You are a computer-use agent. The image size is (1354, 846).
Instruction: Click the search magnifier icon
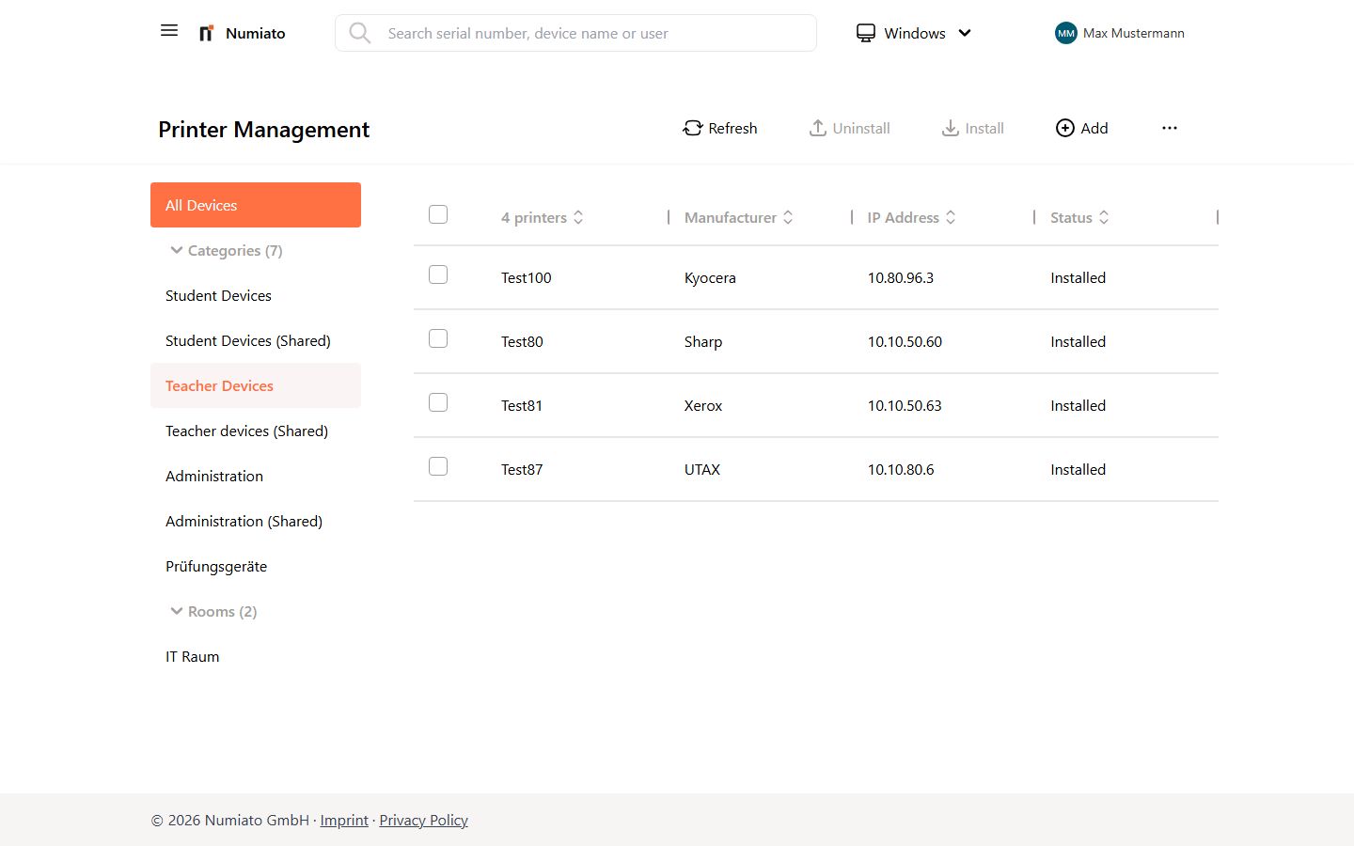pos(359,34)
